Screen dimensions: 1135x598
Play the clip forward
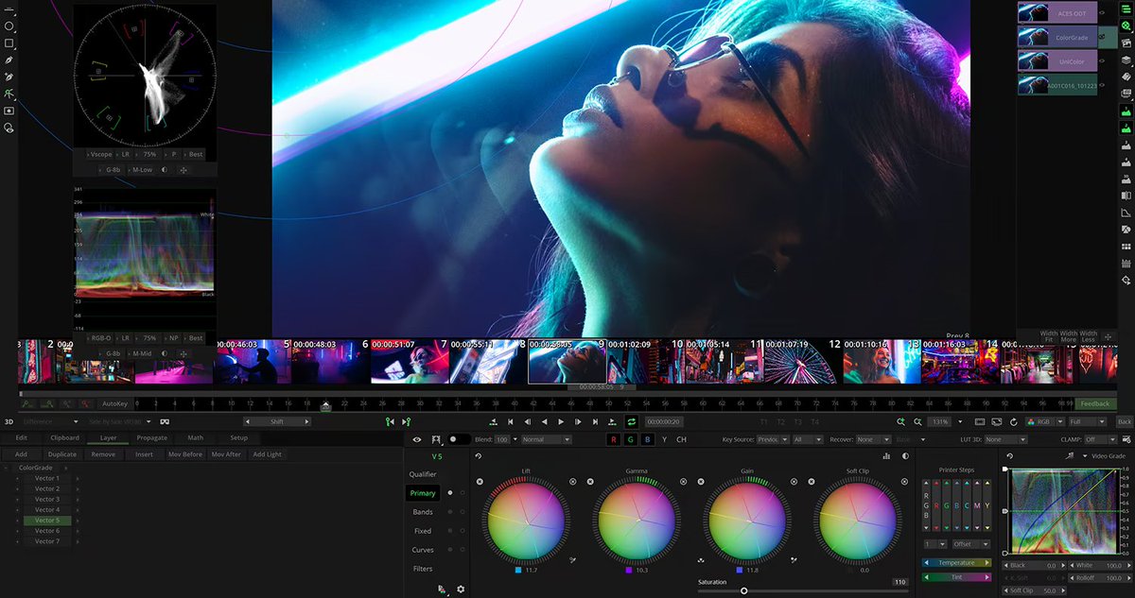561,421
